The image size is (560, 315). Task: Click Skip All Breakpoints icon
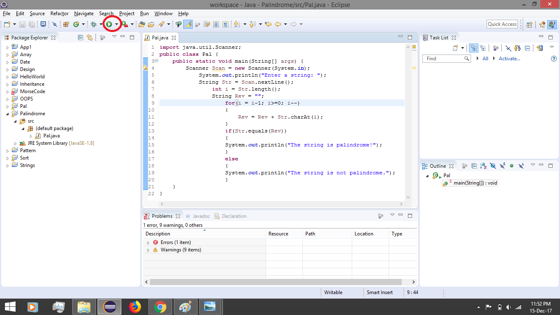pos(55,24)
